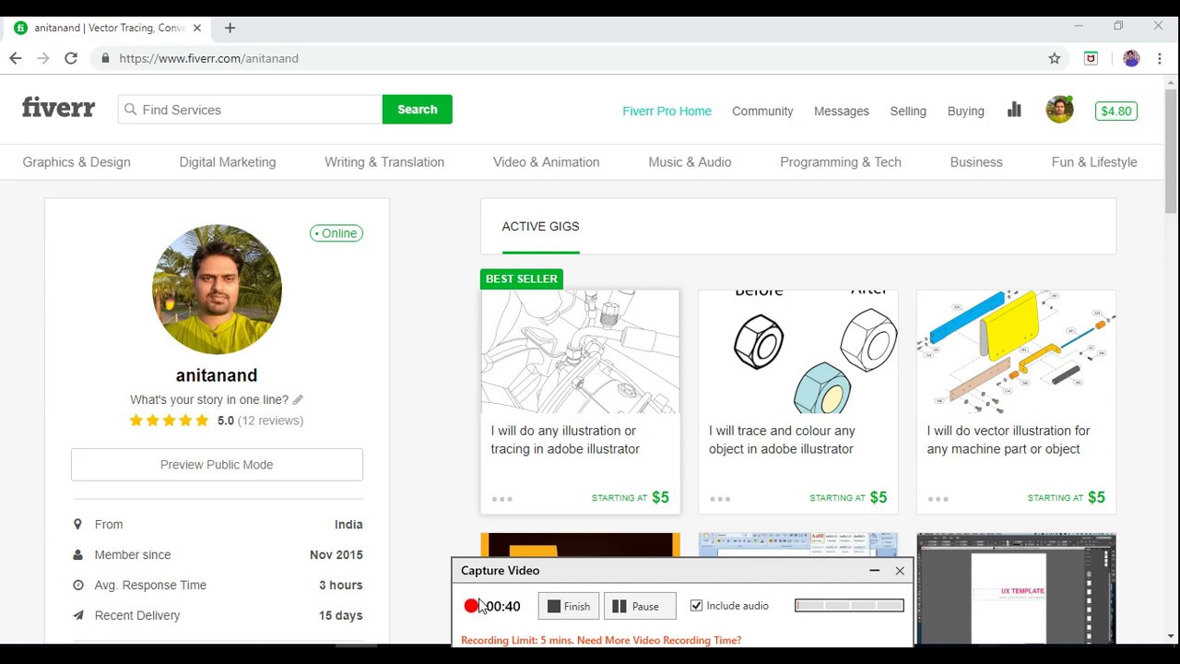The height and width of the screenshot is (664, 1180).
Task: Open the Community link
Action: click(762, 111)
